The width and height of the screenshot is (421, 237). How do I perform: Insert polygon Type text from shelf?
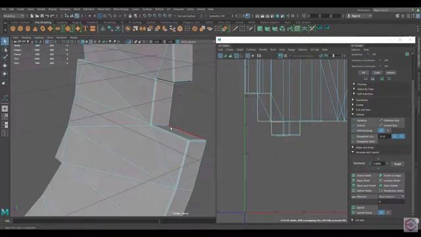coord(85,28)
